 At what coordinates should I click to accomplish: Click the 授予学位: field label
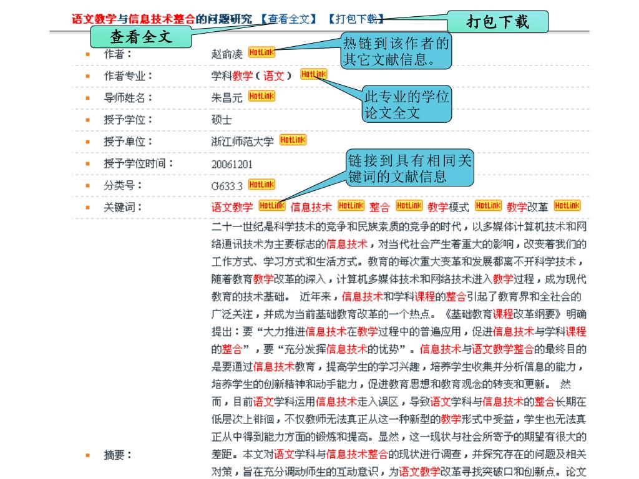pos(128,120)
